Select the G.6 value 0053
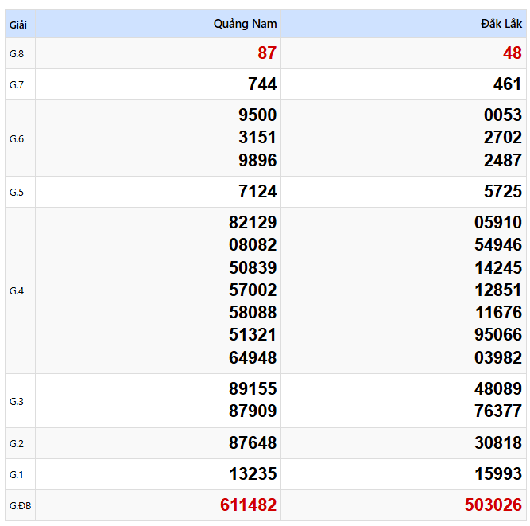Image resolution: width=530 pixels, height=526 pixels. (x=503, y=115)
